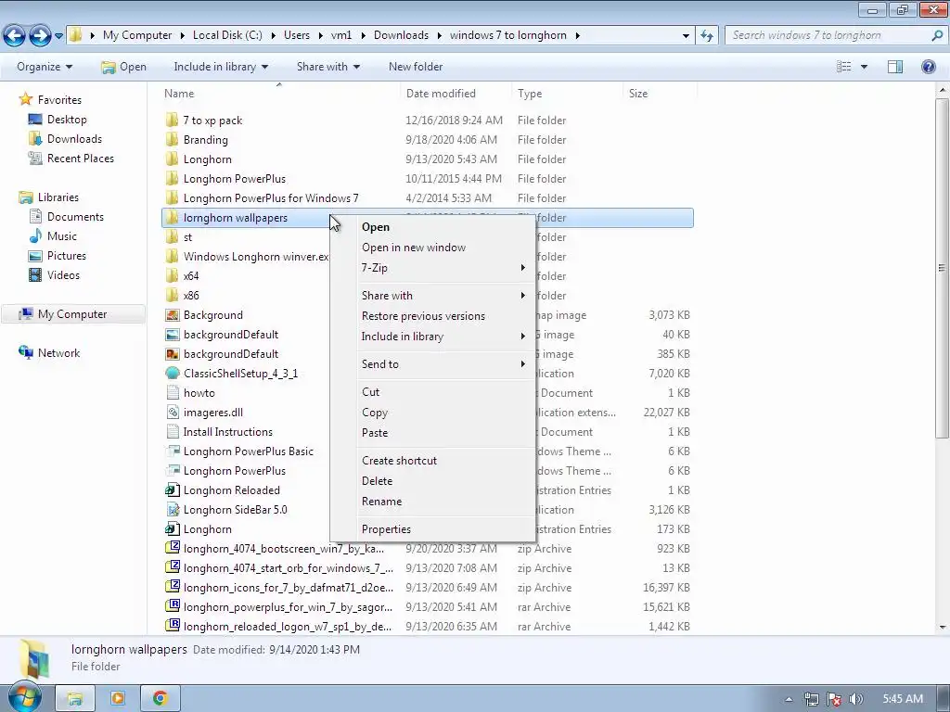This screenshot has height=712, width=950.
Task: Click the Libraries header icon
Action: [x=25, y=197]
